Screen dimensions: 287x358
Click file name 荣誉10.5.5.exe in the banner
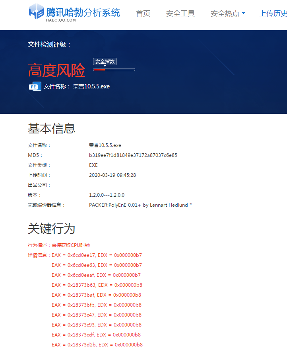pos(91,86)
